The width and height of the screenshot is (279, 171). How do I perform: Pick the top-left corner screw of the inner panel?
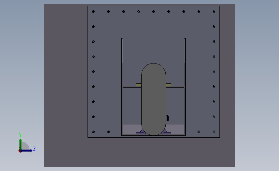coord(93,12)
